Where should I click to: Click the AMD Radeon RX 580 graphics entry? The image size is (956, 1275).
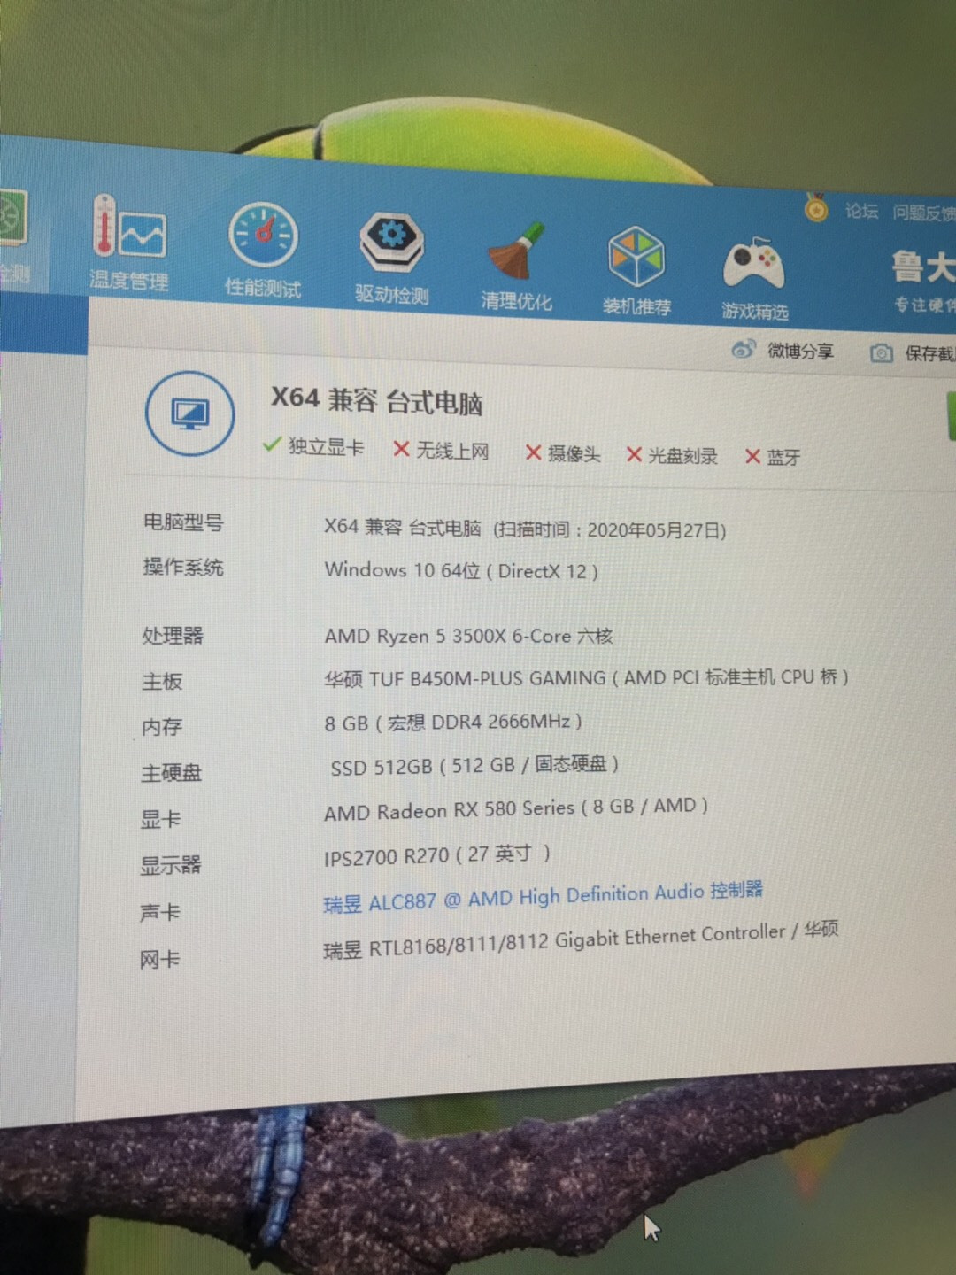coord(515,808)
